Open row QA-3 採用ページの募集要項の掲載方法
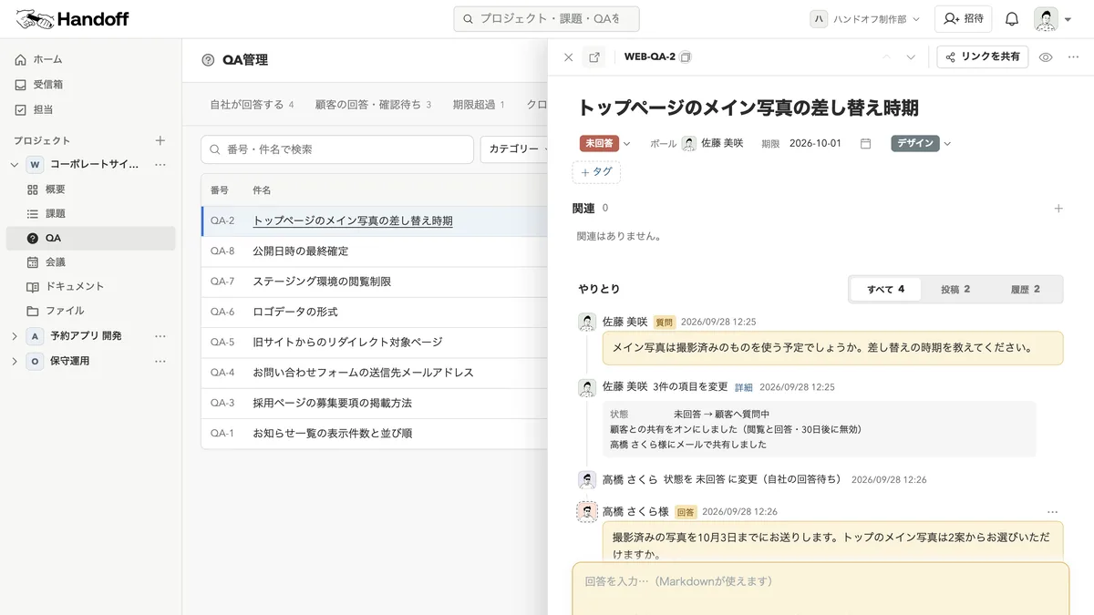The image size is (1094, 615). coord(375,403)
